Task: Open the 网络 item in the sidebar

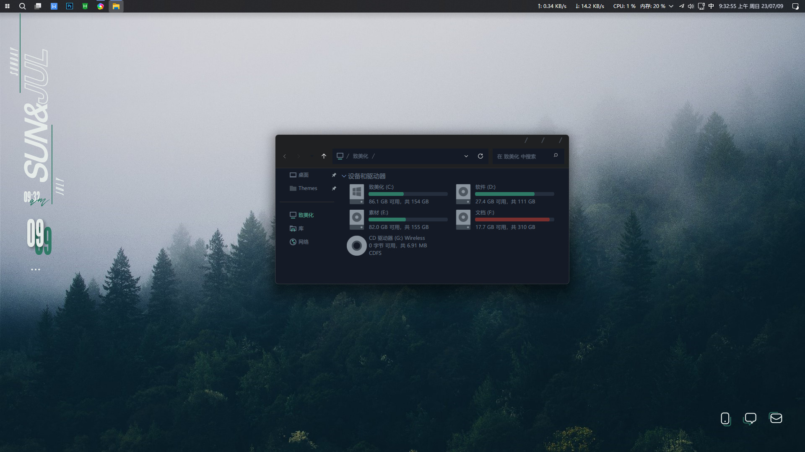Action: point(304,242)
